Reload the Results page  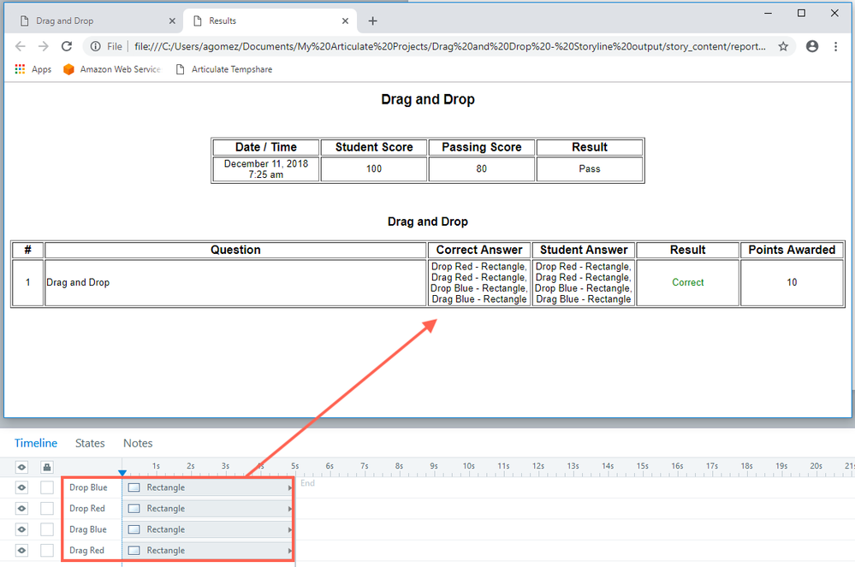[x=68, y=47]
